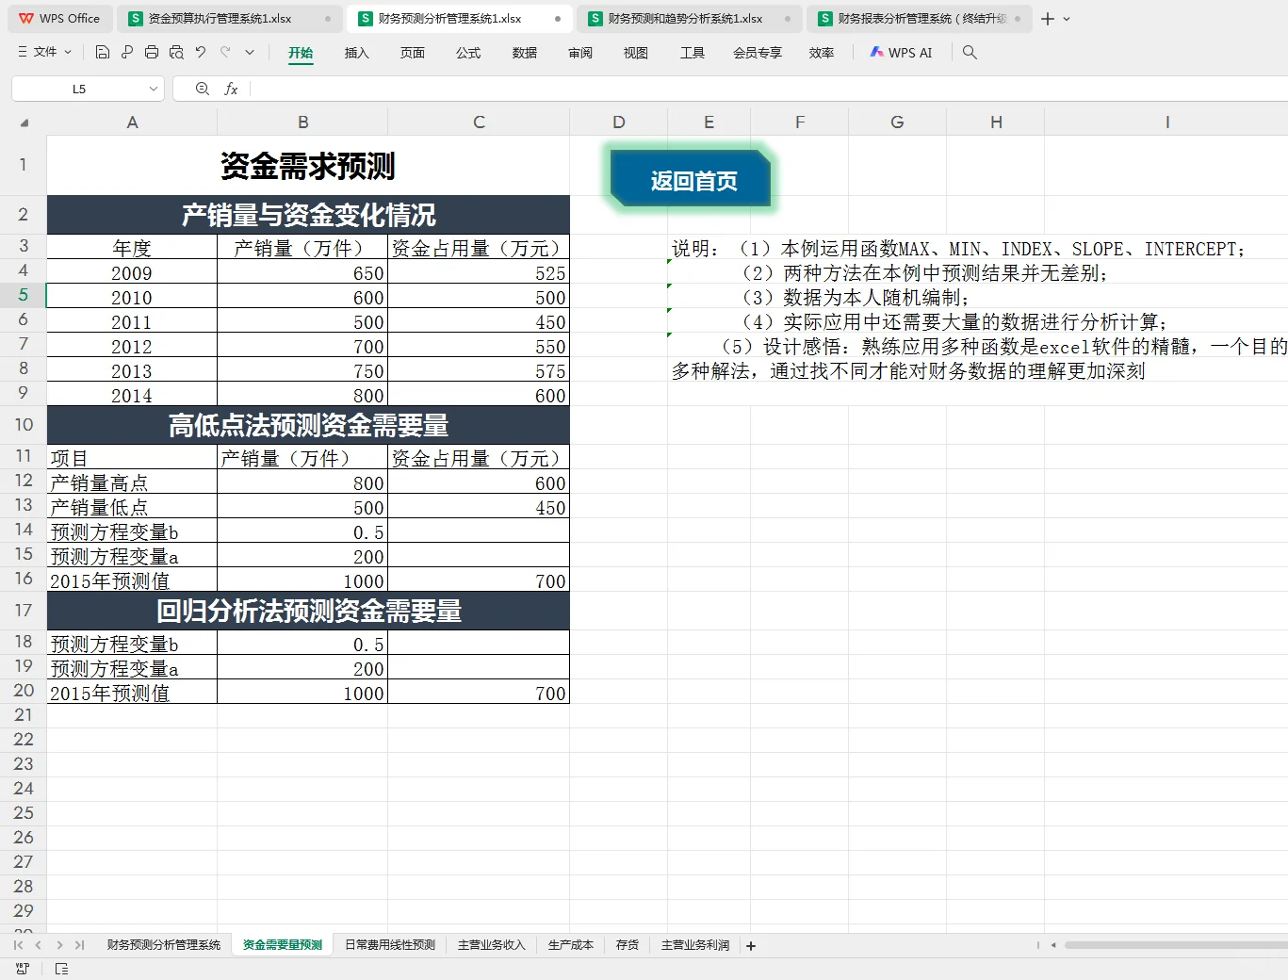Viewport: 1288px width, 980px height.
Task: Go to the first sheet arrow
Action: point(18,945)
